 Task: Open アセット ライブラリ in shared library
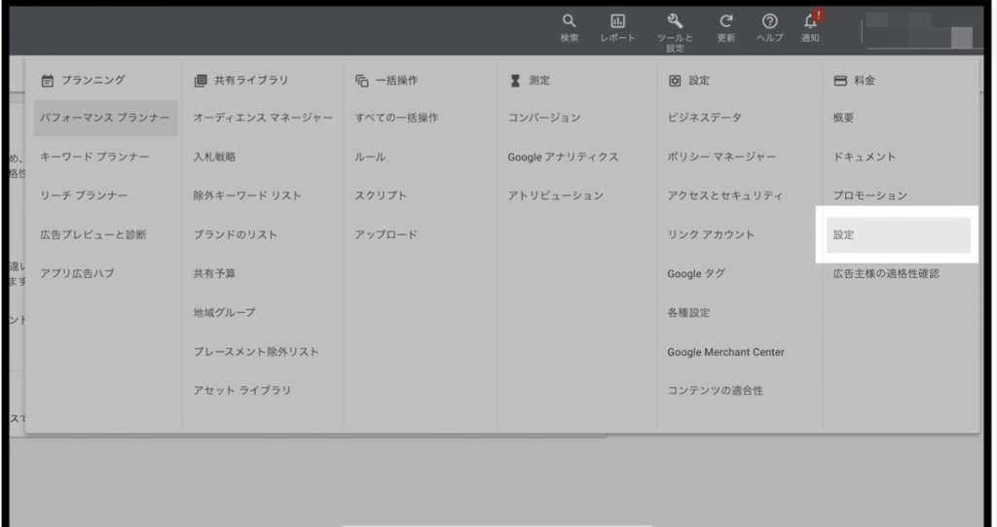(x=242, y=391)
